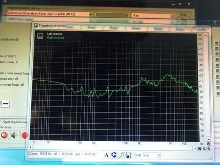This screenshot has width=220, height=165.
Task: Click the red record circle under Run tests
Action: 24,135
